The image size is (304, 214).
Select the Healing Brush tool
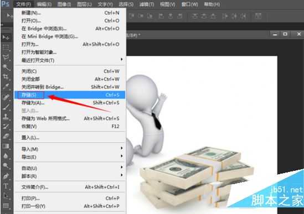(6, 97)
